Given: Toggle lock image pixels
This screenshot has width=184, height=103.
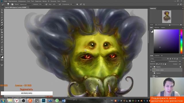Looking at the screenshot, I should click(159, 64).
